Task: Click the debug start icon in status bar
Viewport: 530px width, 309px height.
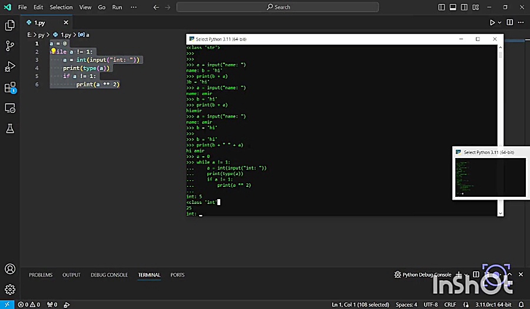Action: point(67,305)
